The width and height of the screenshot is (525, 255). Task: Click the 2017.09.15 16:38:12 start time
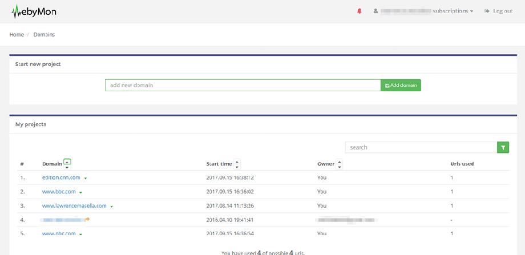pyautogui.click(x=230, y=177)
